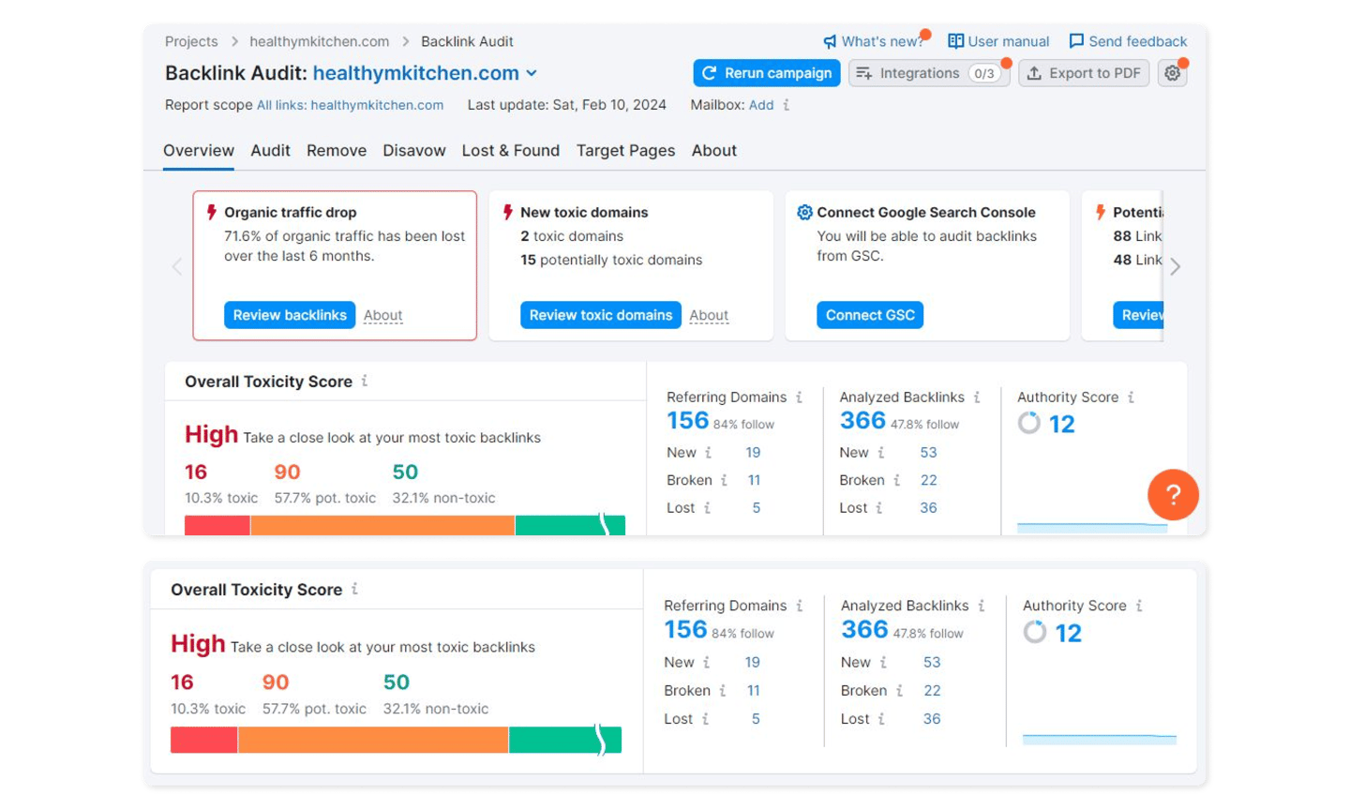This screenshot has width=1350, height=810.
Task: Click the Review toxic domains button
Action: coord(601,315)
